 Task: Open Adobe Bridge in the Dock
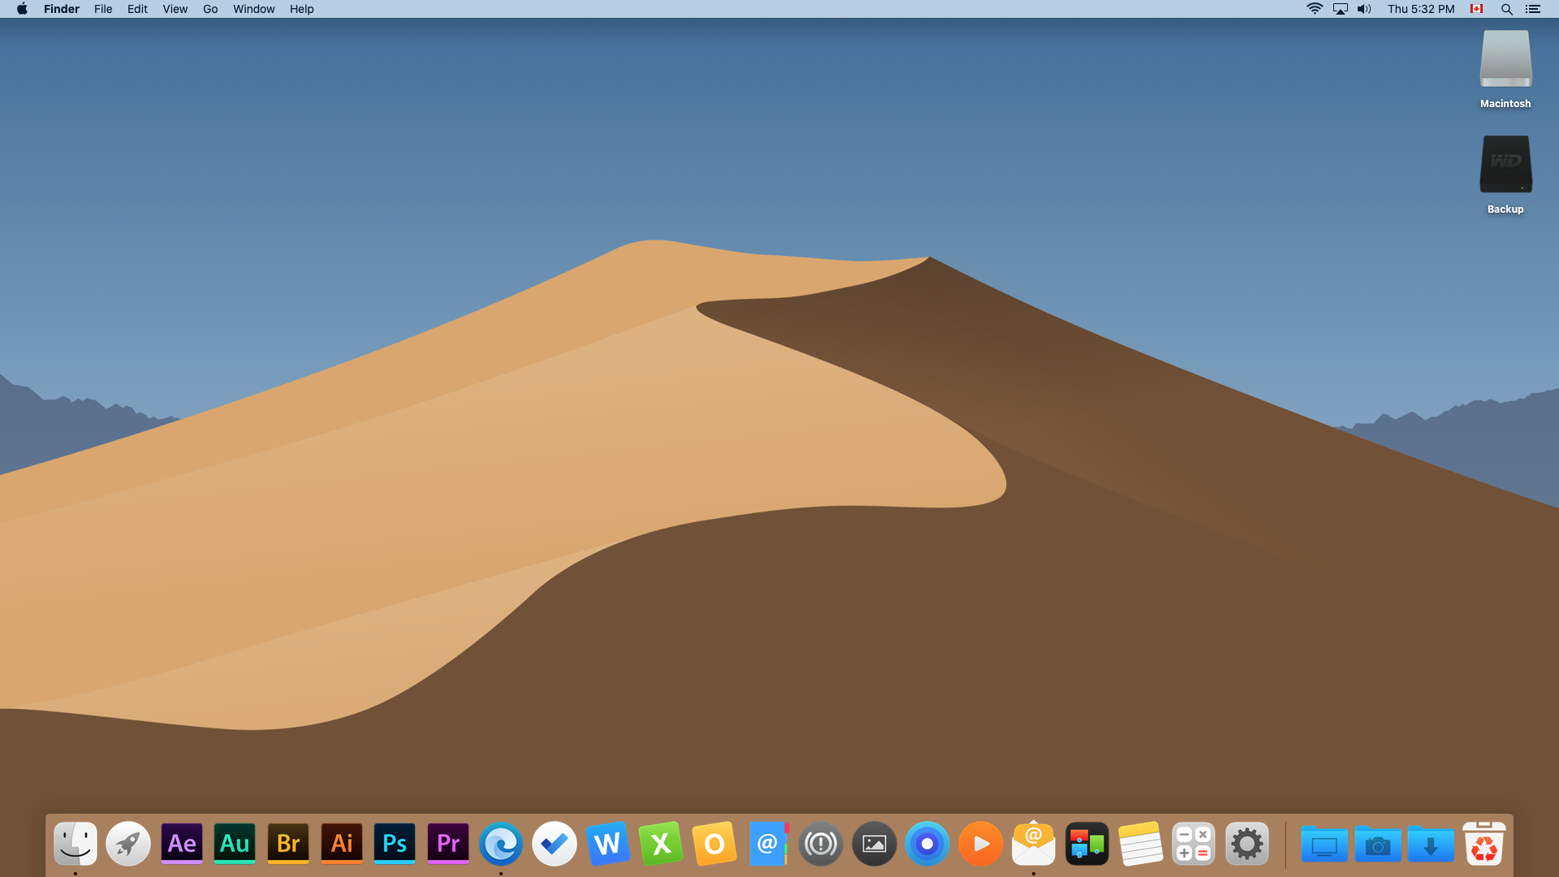(288, 844)
